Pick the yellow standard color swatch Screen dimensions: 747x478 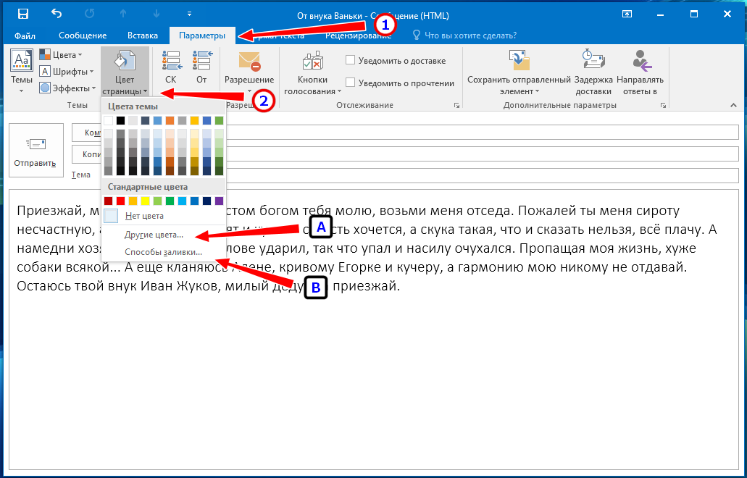pos(146,201)
